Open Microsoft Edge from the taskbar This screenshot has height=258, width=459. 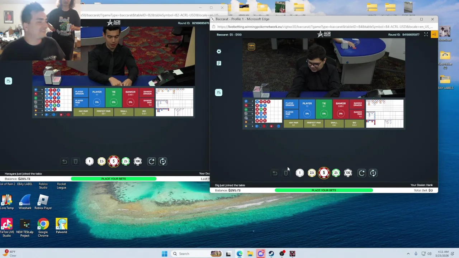239,254
